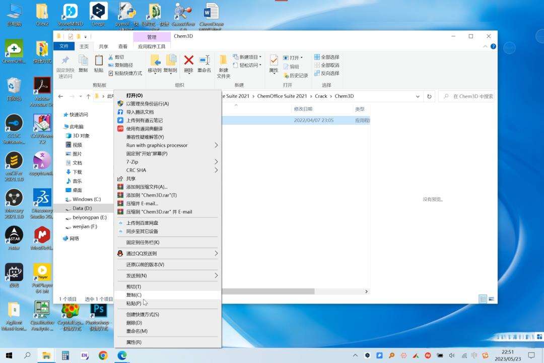The image size is (544, 363).
Task: Open the View ribbon tab
Action: click(122, 46)
